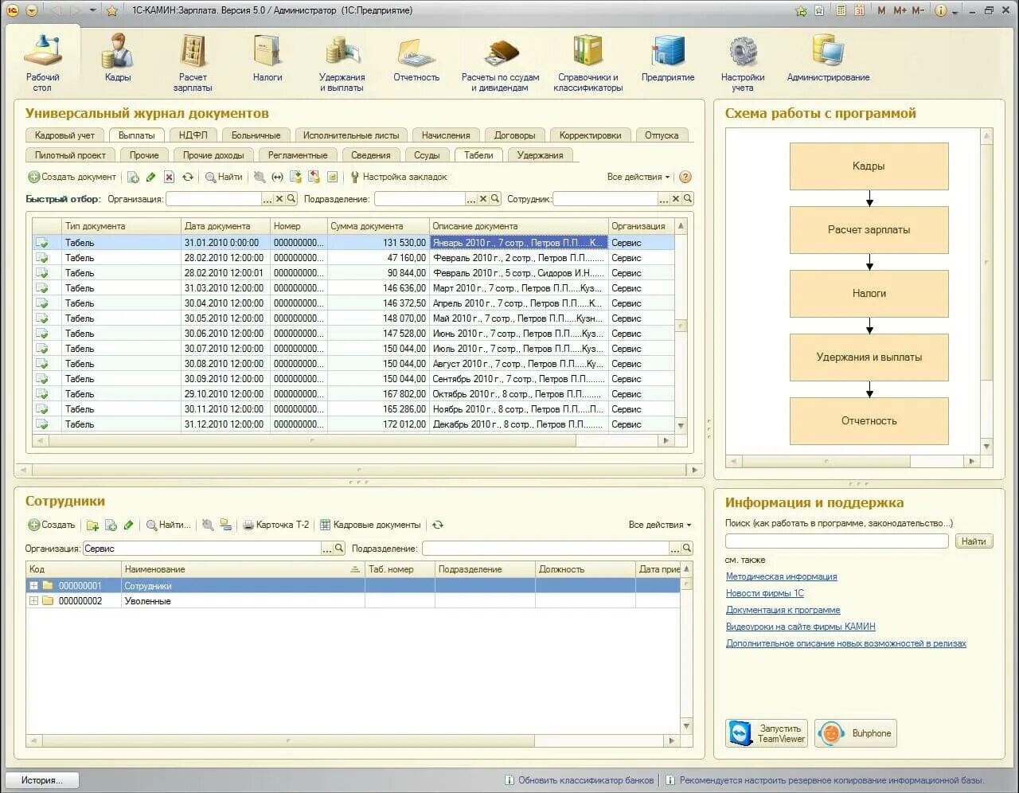Open the calculator in title bar

coord(841,10)
